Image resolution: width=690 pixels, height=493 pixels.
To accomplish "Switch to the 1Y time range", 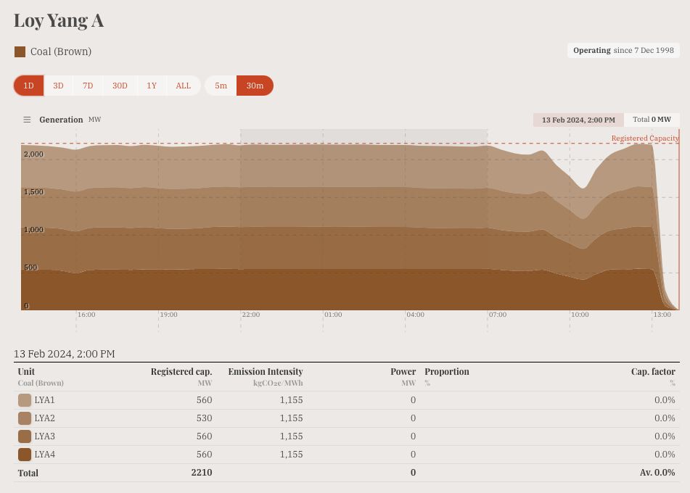I will 152,86.
